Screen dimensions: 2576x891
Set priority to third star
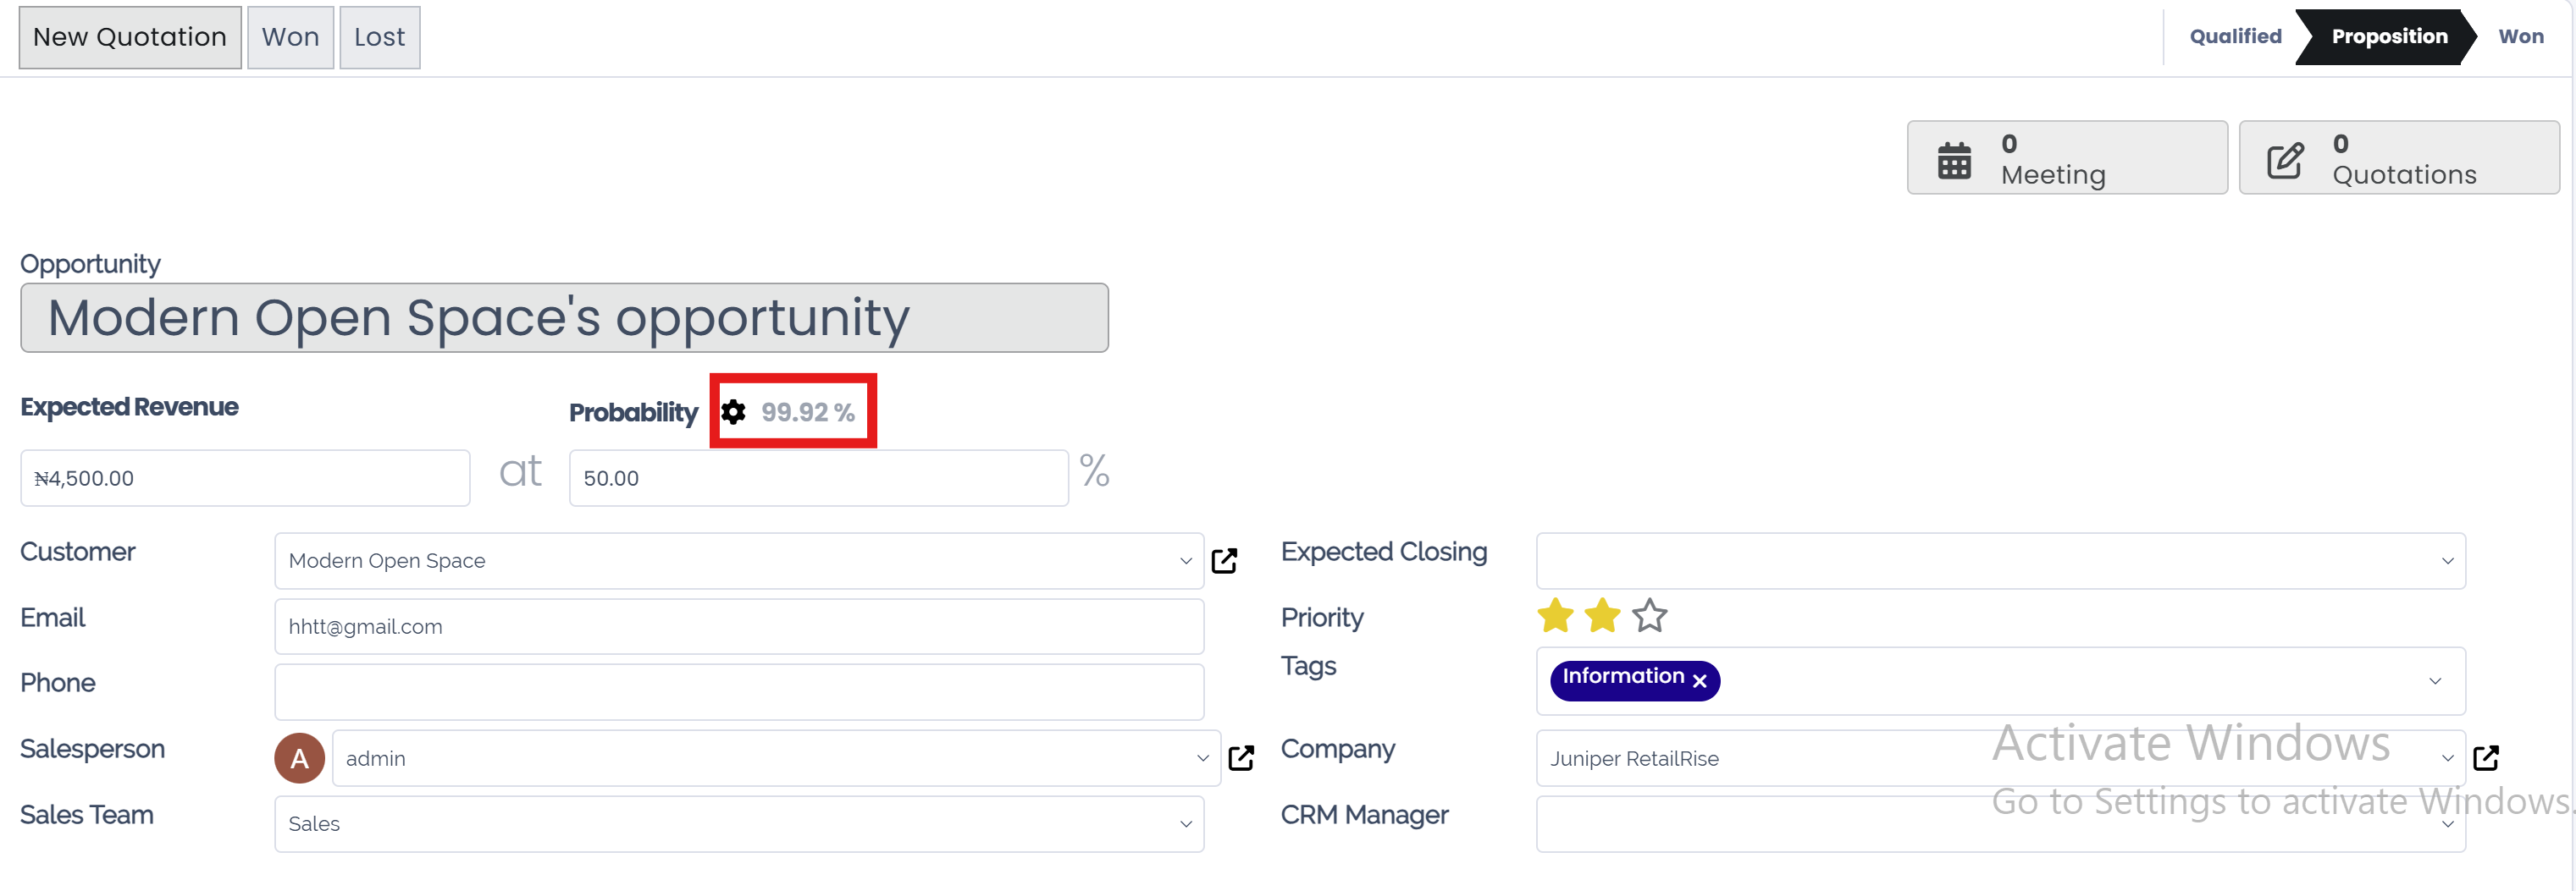1649,616
